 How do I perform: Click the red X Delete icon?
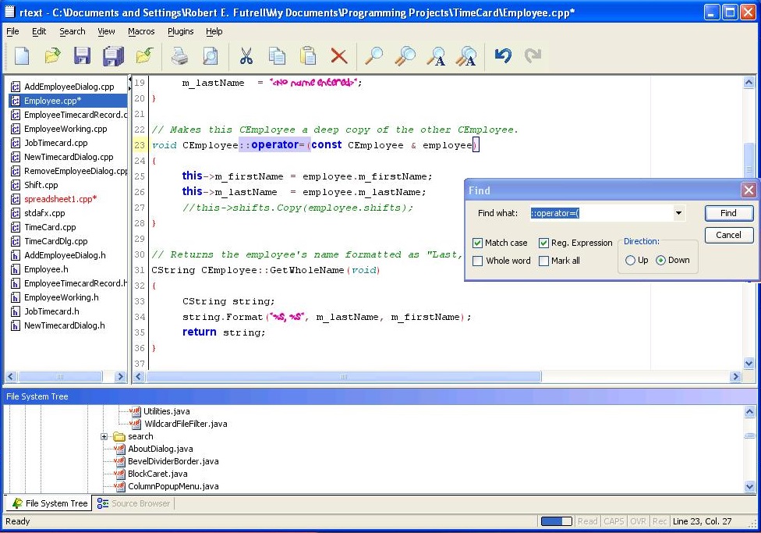[338, 56]
